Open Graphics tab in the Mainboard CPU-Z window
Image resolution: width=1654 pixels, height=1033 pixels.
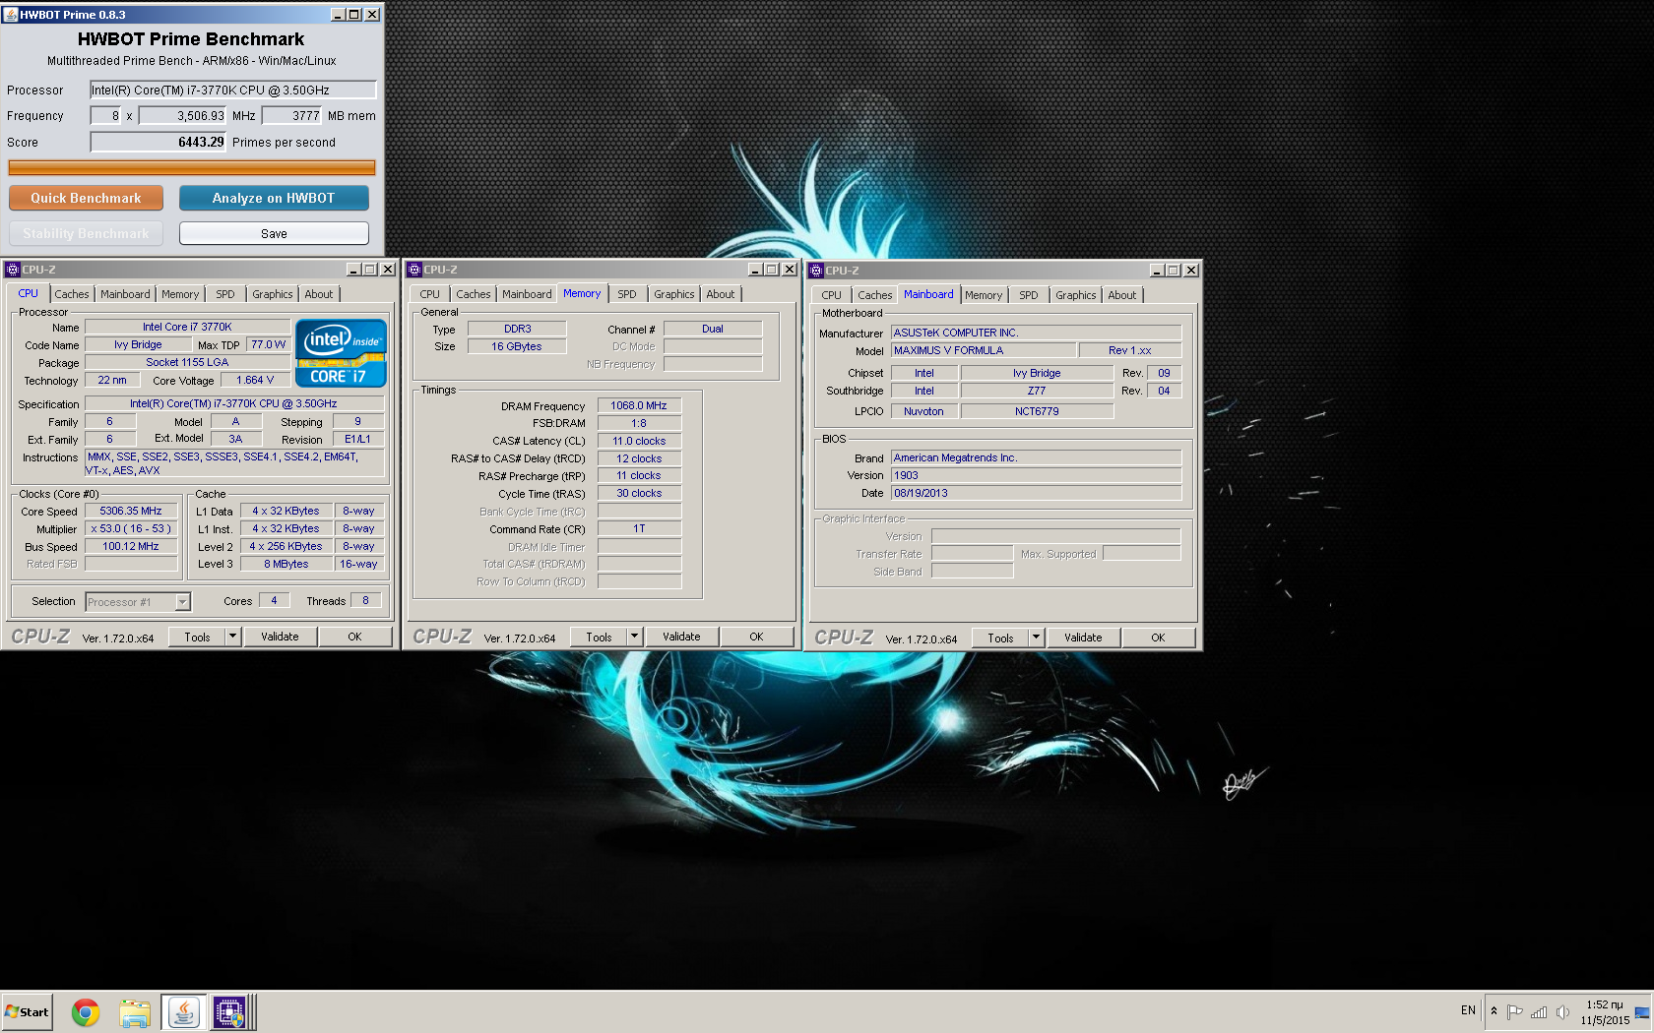point(1076,295)
